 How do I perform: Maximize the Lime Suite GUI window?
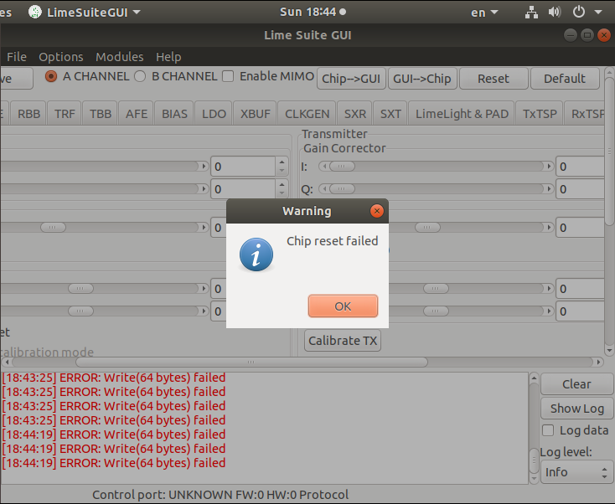coord(587,35)
